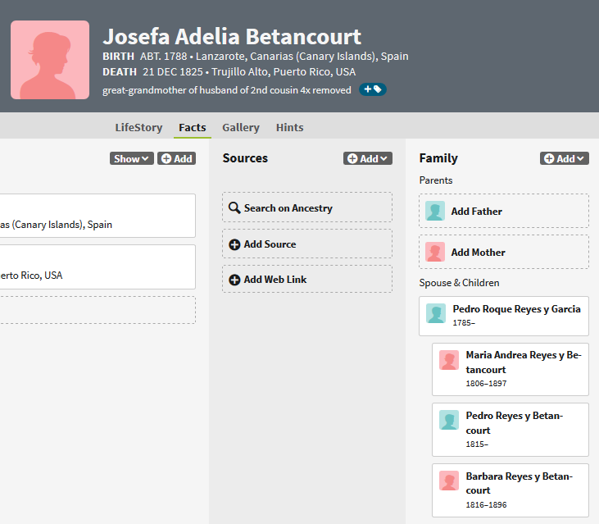Image resolution: width=599 pixels, height=524 pixels.
Task: Switch to the Gallery tab
Action: [x=240, y=127]
